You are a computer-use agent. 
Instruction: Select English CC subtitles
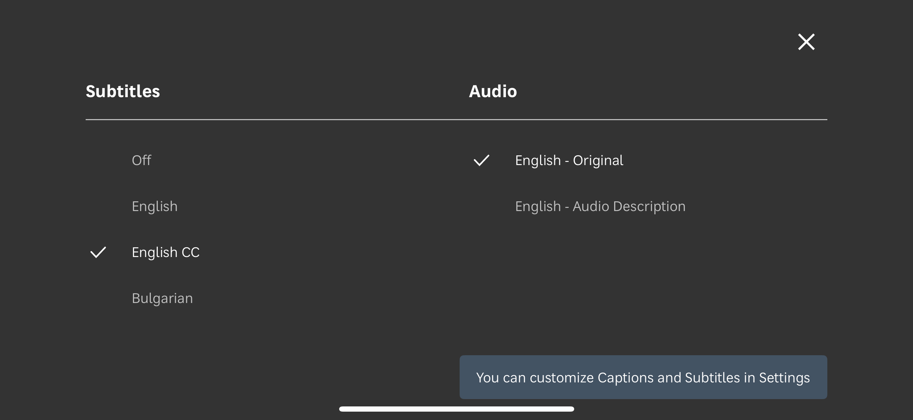pos(165,252)
